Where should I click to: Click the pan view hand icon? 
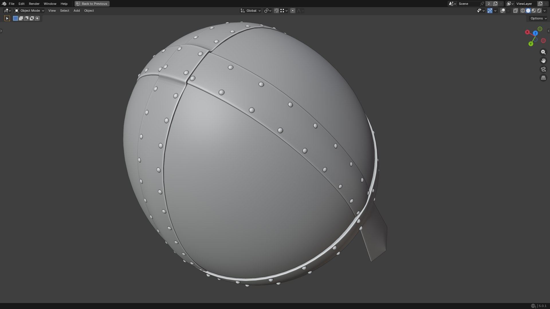coord(543,61)
